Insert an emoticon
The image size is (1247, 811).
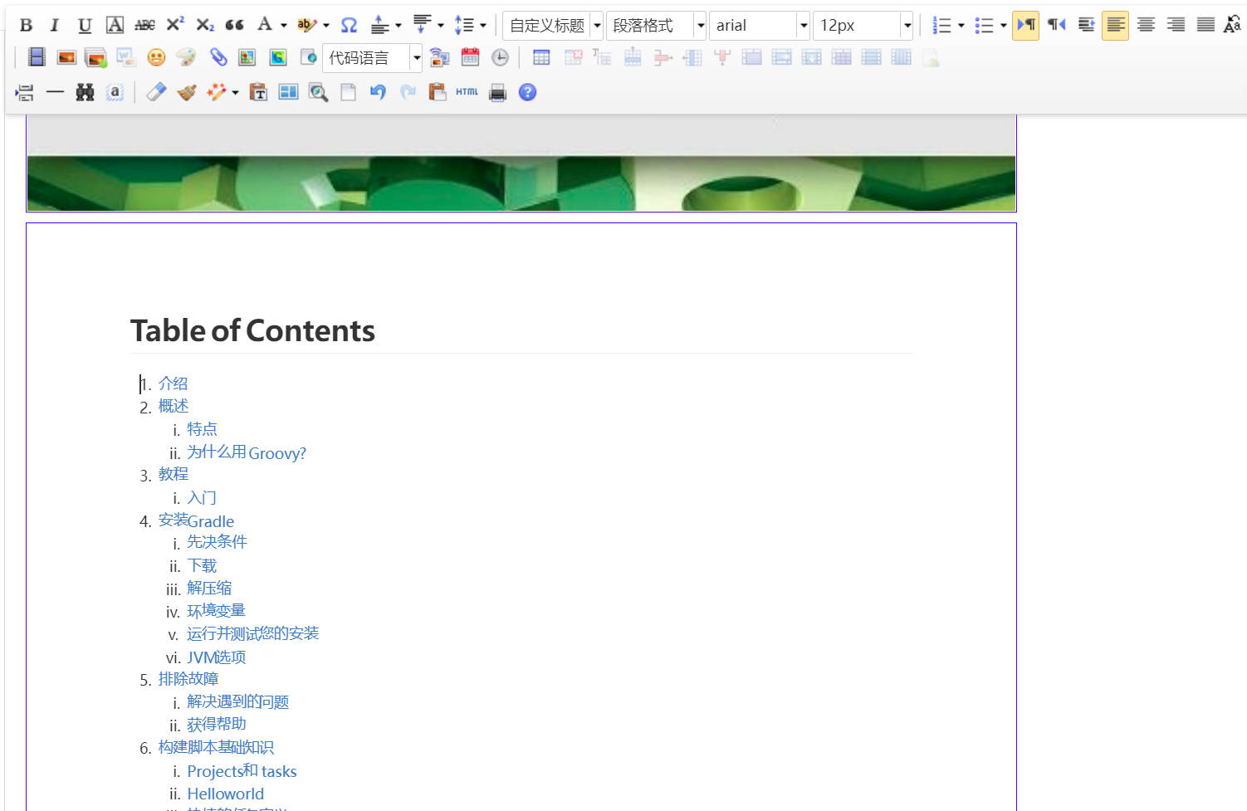tap(156, 57)
